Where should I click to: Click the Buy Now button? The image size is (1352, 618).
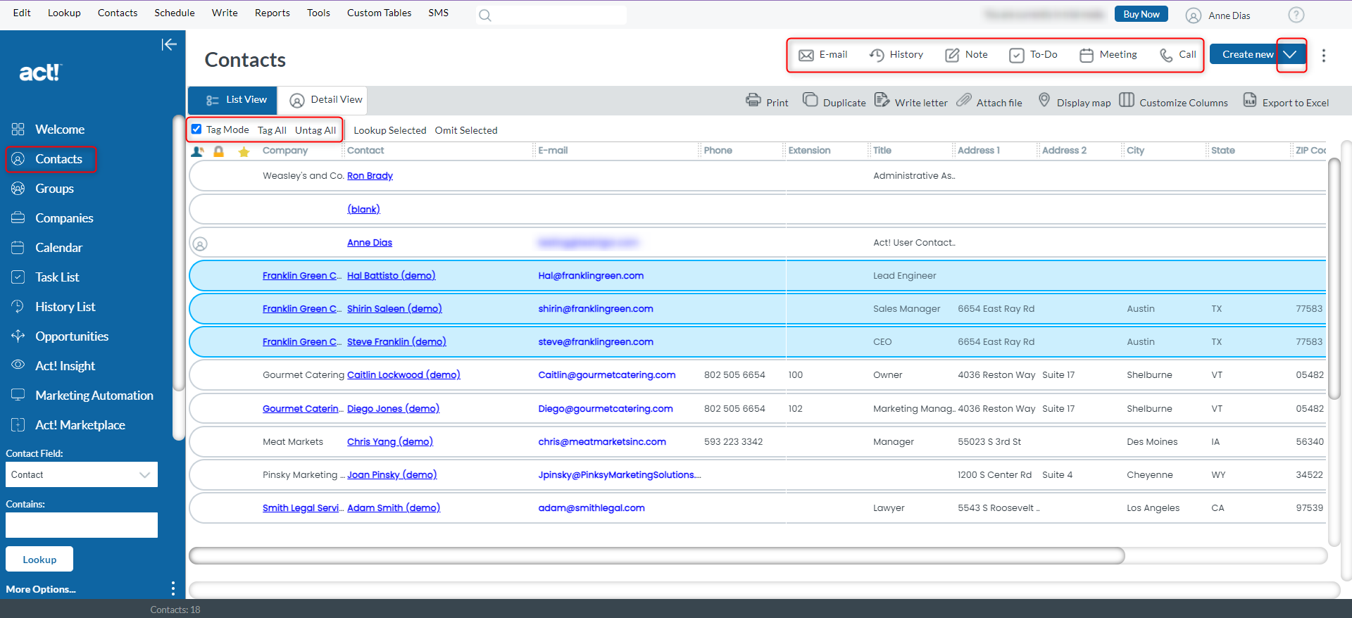tap(1141, 14)
